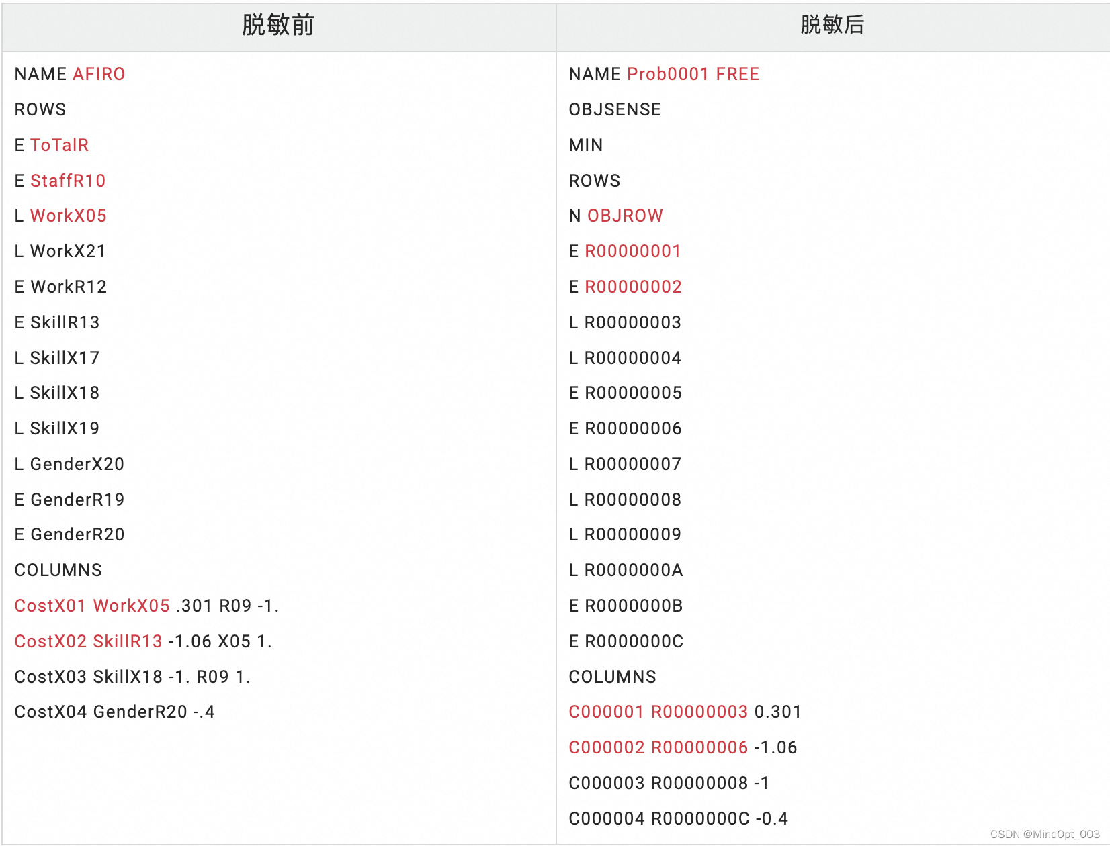Select the line E R00000005
1110x846 pixels.
(x=626, y=393)
